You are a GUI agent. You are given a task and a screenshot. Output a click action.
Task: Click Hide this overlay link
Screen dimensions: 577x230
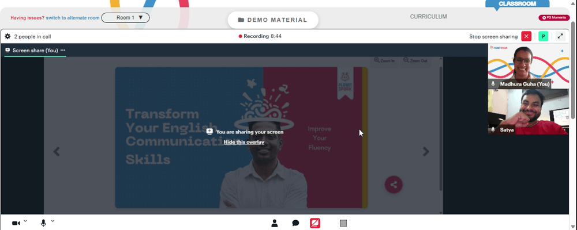click(x=244, y=142)
